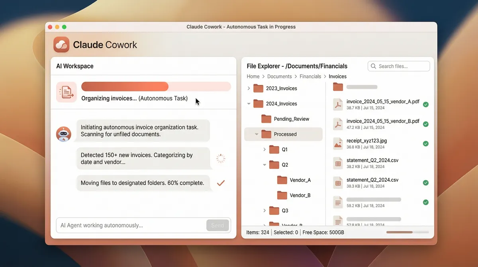Click inside the Search files field
Screen dimensions: 478x267
(x=398, y=66)
